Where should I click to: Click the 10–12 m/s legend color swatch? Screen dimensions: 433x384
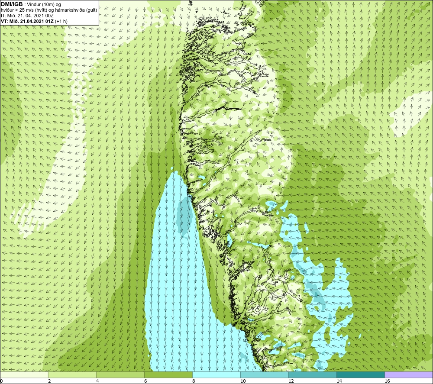click(264, 375)
